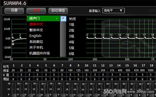Screen dimensions: 156x97
Task: Start 自动调音 auto tuning
Action: [58, 11]
